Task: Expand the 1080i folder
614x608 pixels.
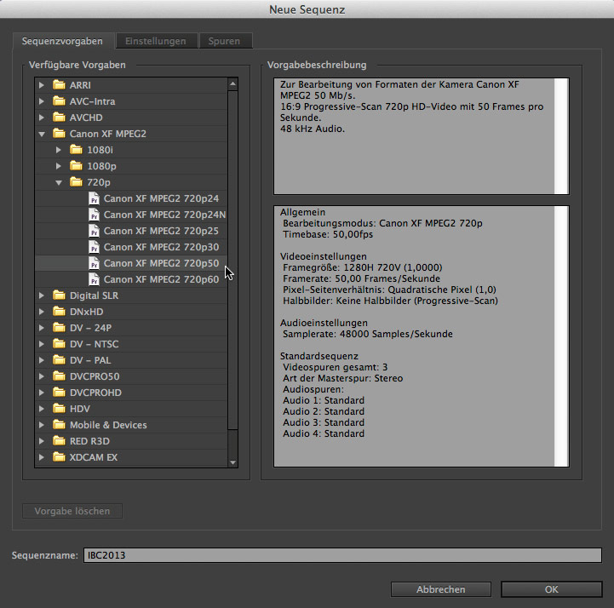Action: coord(59,150)
